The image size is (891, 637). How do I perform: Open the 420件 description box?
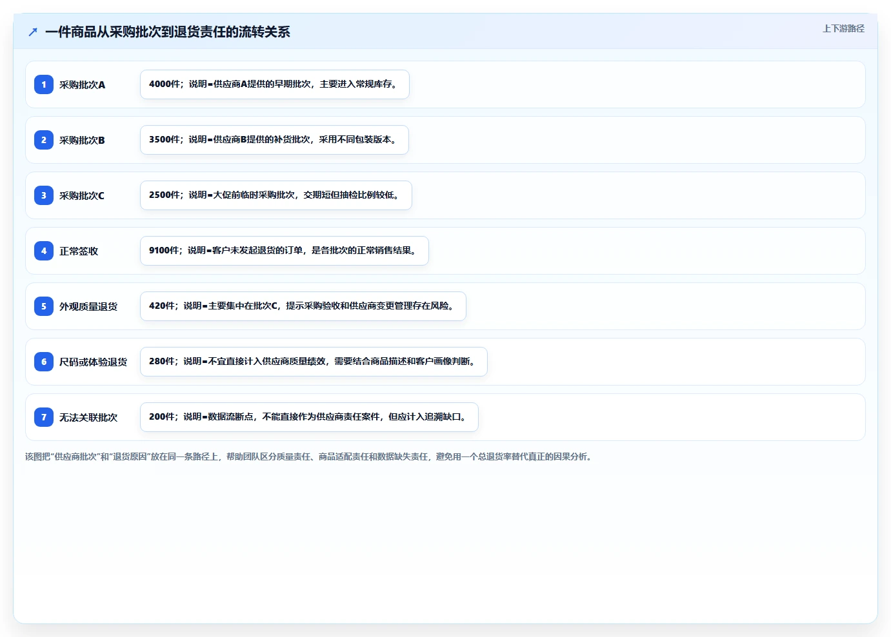tap(303, 306)
